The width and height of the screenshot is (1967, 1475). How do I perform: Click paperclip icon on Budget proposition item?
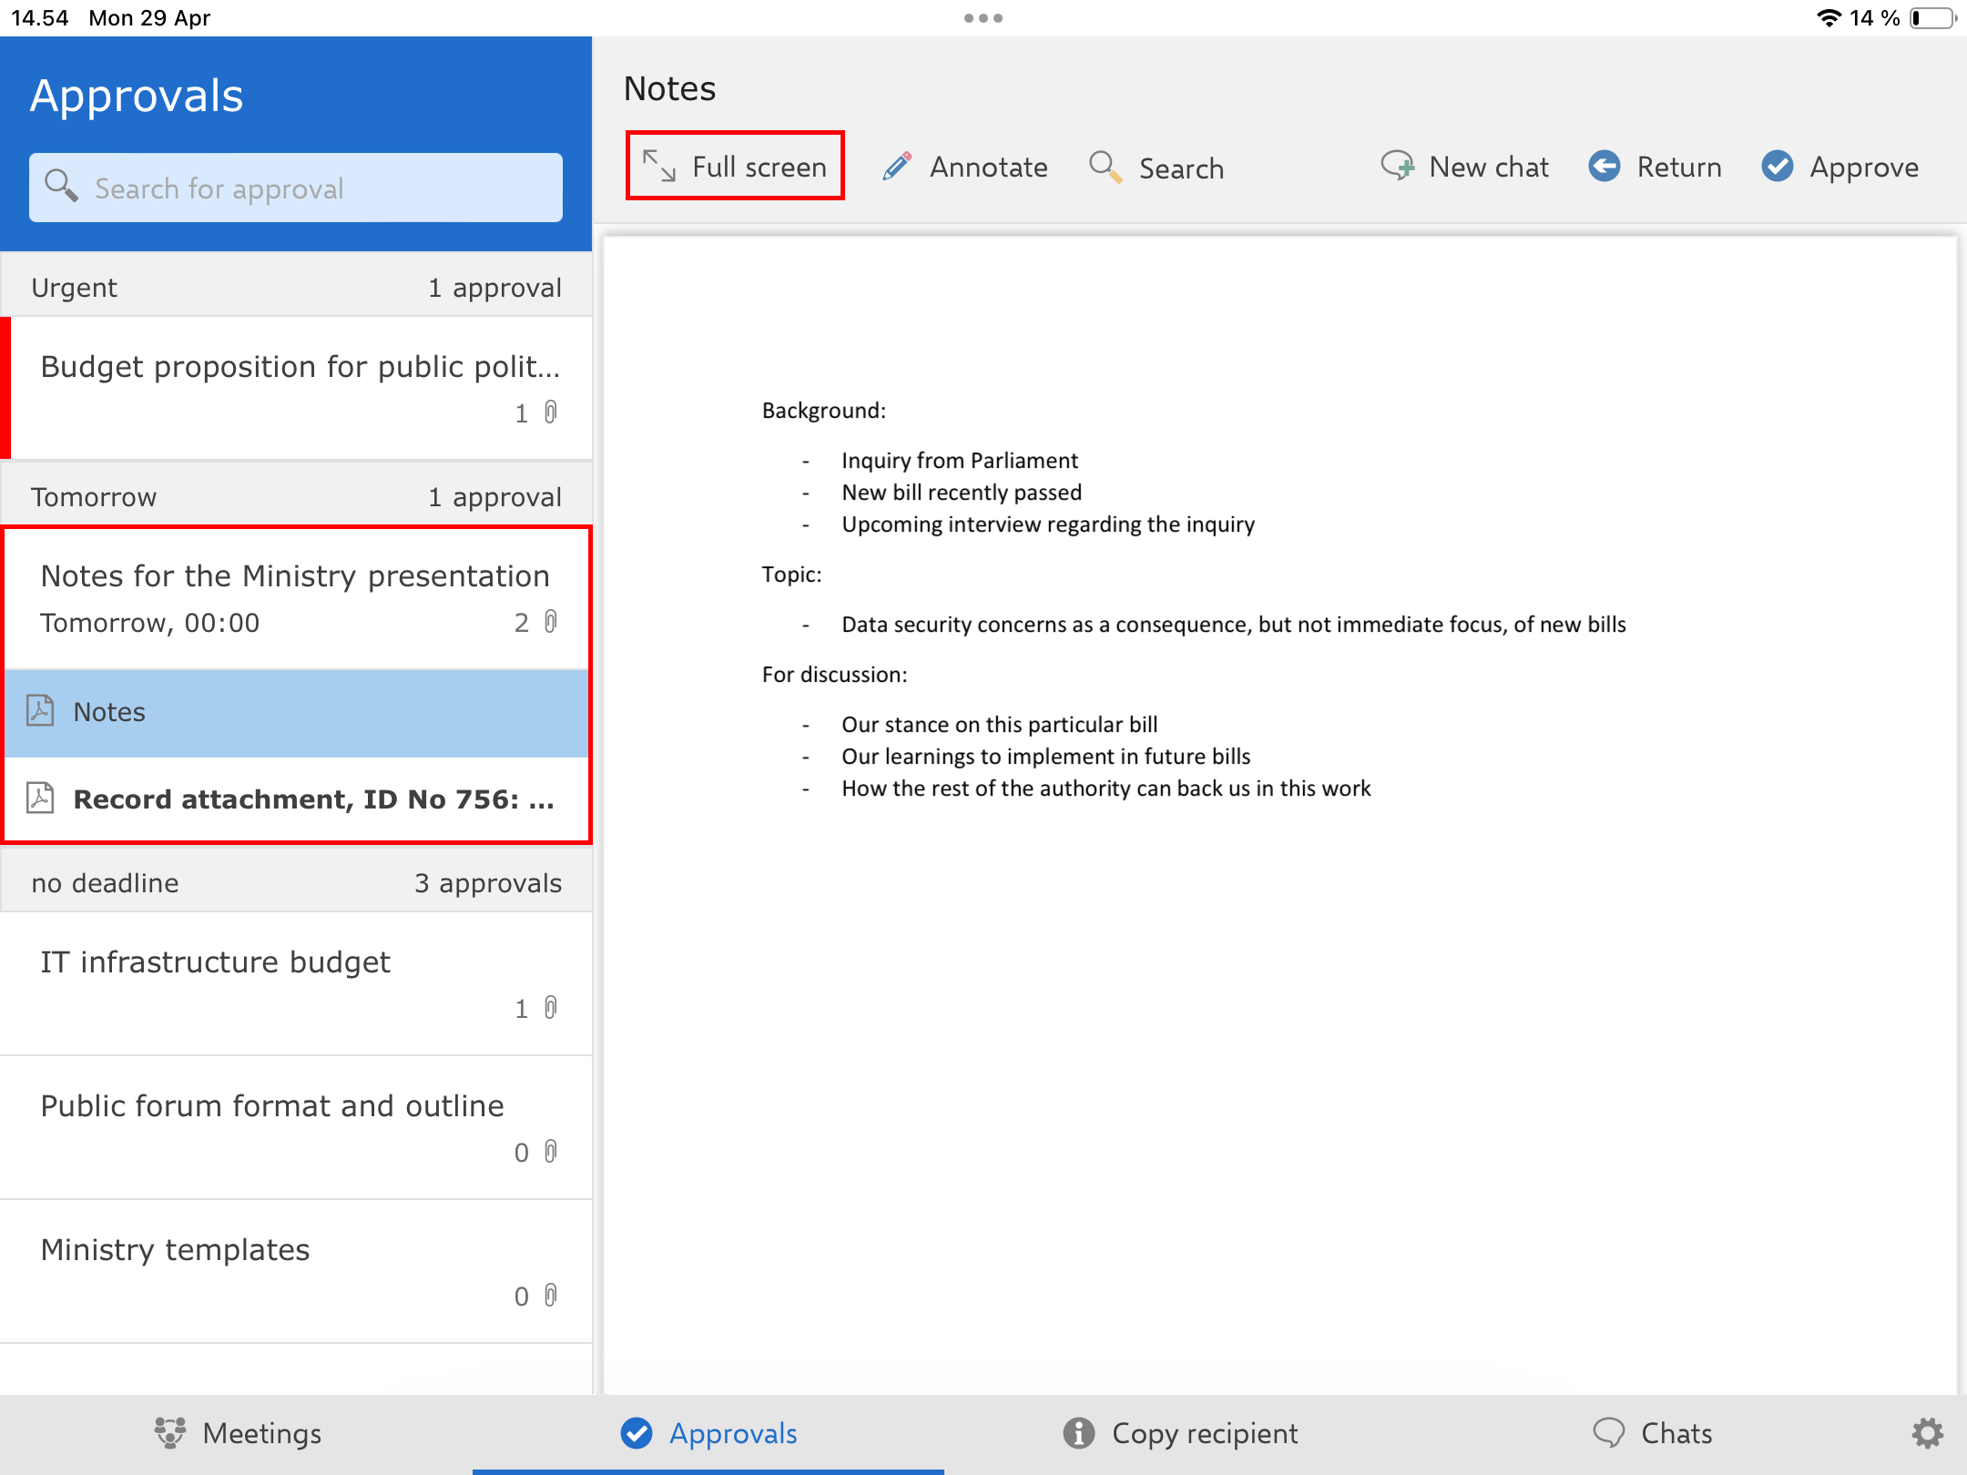551,412
